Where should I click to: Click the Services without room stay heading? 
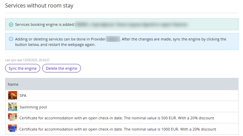(x=39, y=5)
